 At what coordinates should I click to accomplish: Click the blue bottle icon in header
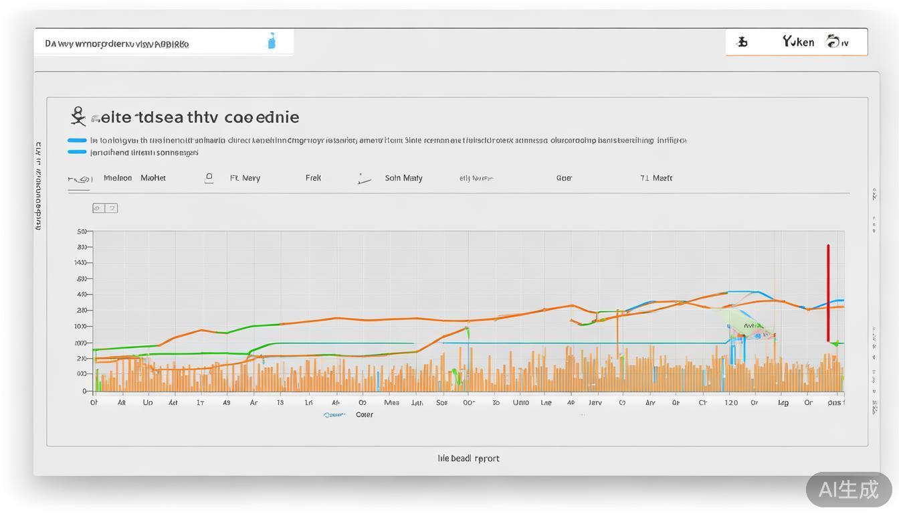pos(272,41)
